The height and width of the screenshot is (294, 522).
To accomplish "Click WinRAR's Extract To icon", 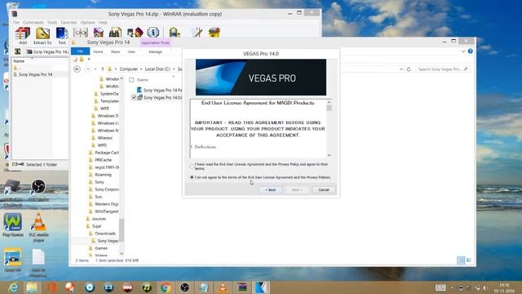I will [42, 33].
